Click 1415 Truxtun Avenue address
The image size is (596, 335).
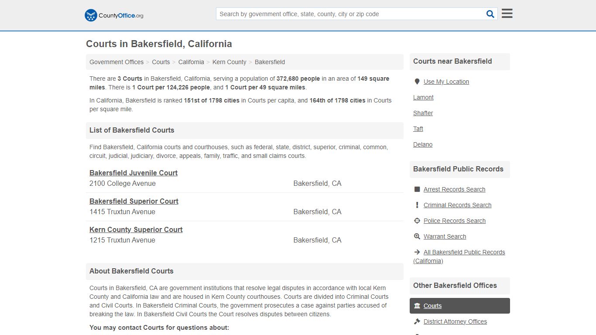(x=123, y=212)
